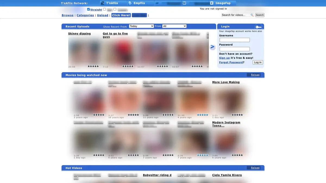Go to the Browse page

pos(68,15)
